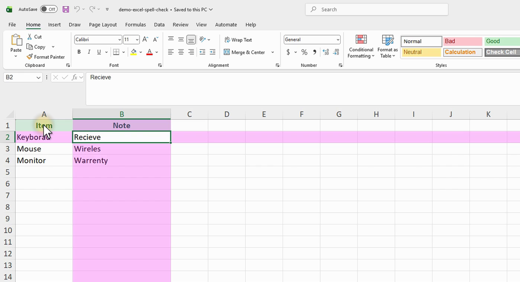Click the Undo arrow icon
The image size is (520, 282).
pos(77,9)
